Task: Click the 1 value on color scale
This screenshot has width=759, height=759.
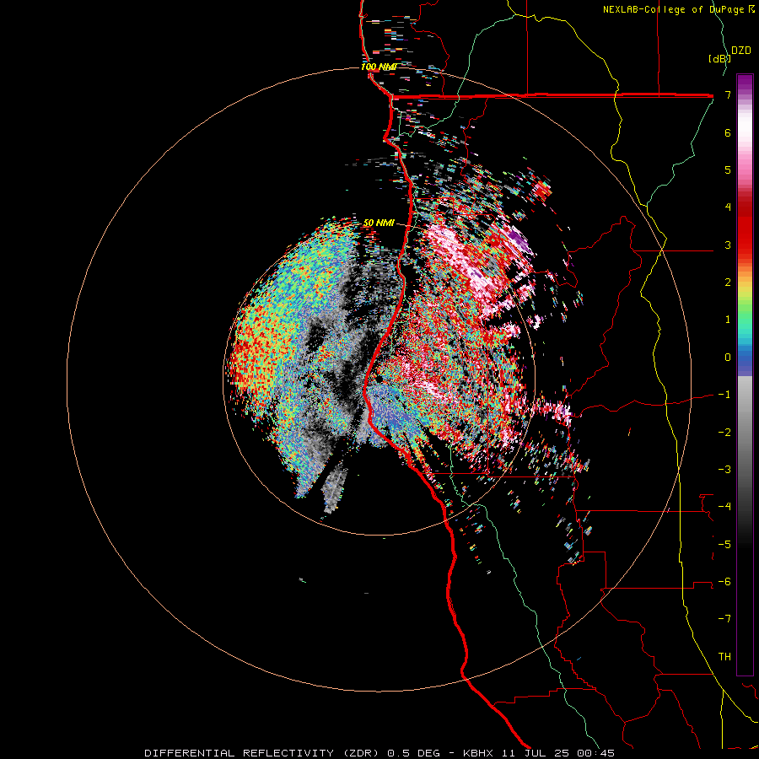Action: point(728,320)
